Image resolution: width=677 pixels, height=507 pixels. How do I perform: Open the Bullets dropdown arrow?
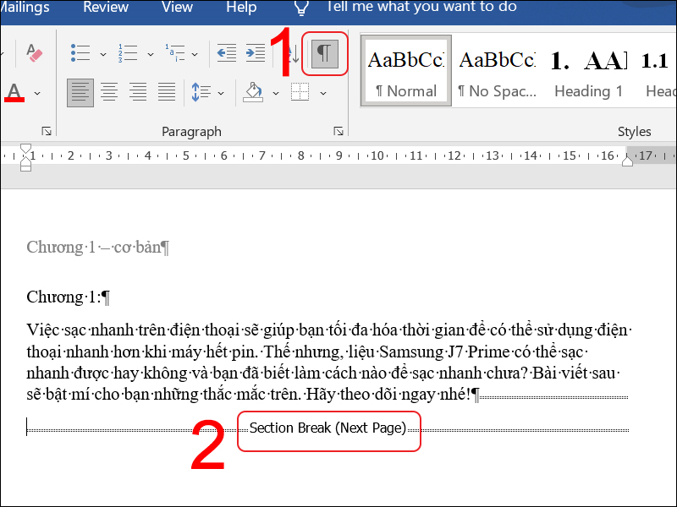[x=102, y=54]
